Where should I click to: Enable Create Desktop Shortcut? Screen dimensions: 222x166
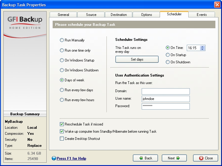coord(62,139)
